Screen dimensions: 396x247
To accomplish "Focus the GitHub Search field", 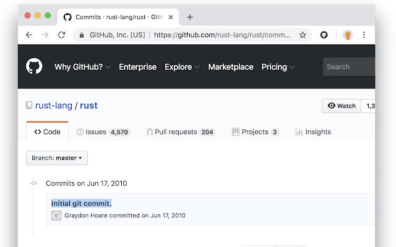I will coord(349,67).
